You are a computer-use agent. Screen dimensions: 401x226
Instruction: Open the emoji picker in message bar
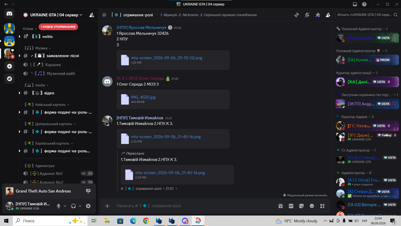click(312, 206)
